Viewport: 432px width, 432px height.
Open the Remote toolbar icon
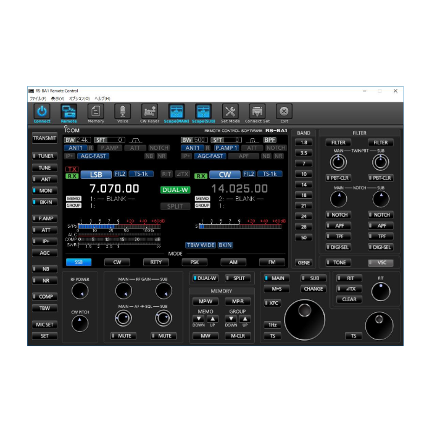69,112
